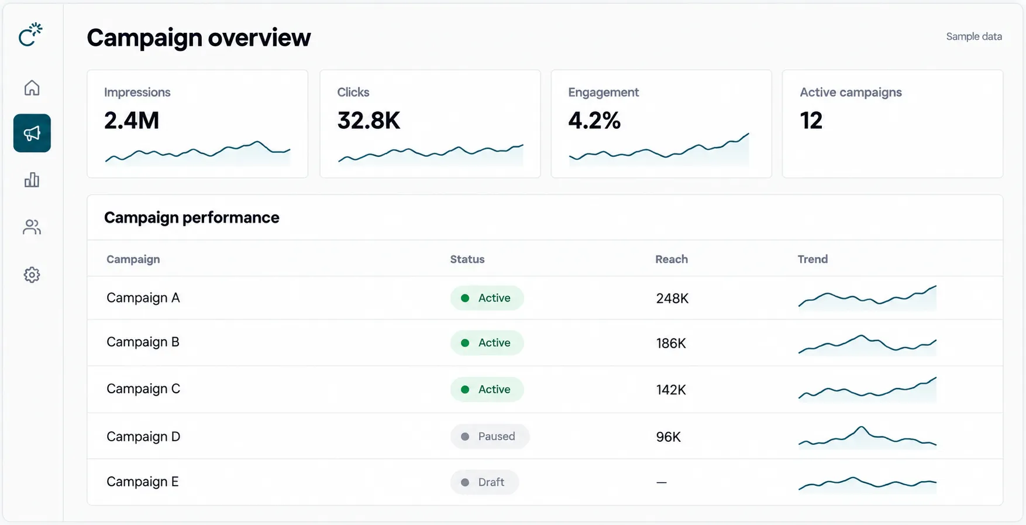Click the Active badge for Campaign B
Viewport: 1026px width, 525px height.
(x=487, y=343)
